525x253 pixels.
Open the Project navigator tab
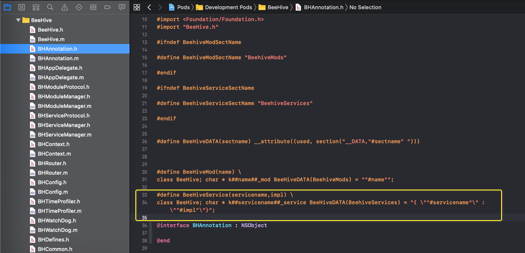7,7
